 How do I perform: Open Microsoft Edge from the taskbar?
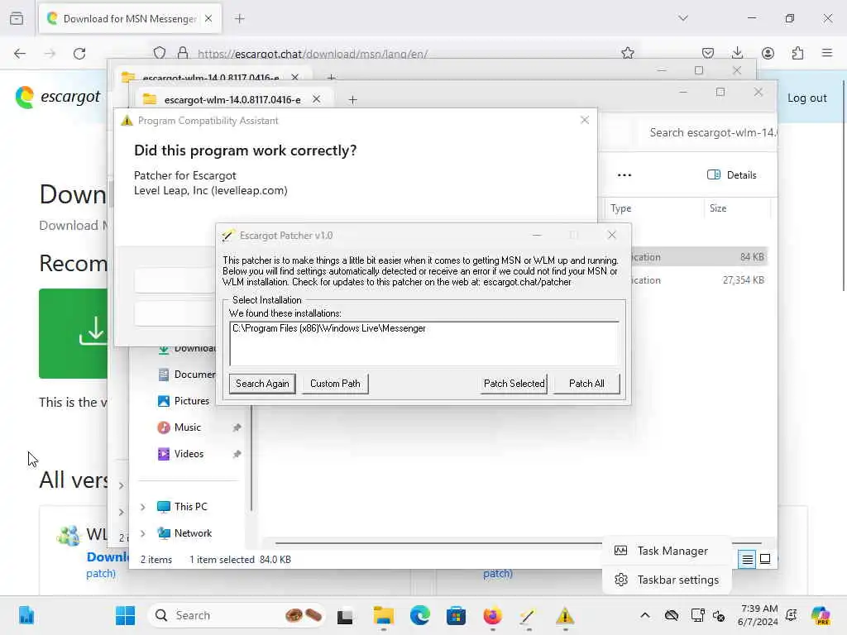[x=419, y=615]
